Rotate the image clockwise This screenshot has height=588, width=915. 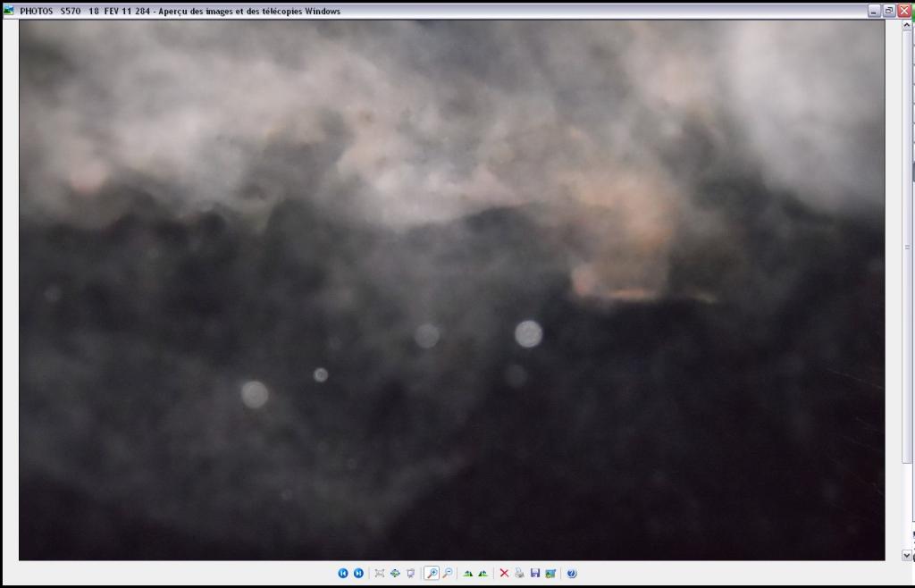(468, 574)
